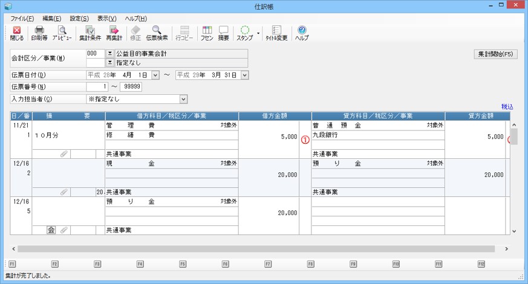The image size is (528, 284).
Task: Open 伝票検索 voucher search
Action: (157, 33)
